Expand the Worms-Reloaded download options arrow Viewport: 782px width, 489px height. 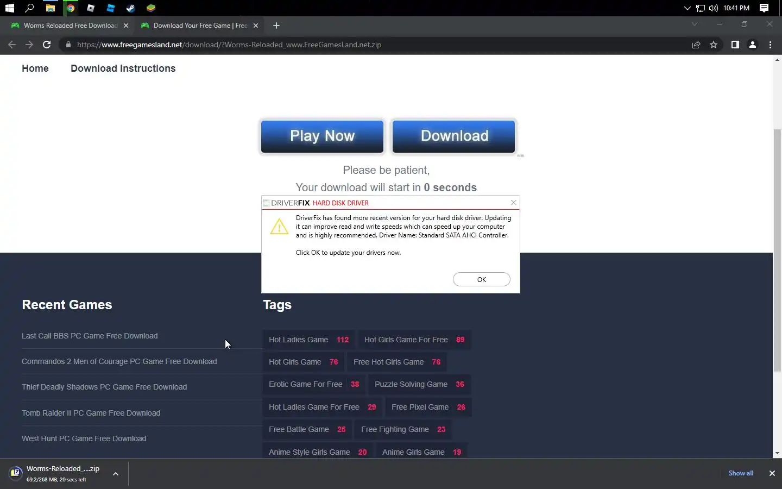(116, 474)
